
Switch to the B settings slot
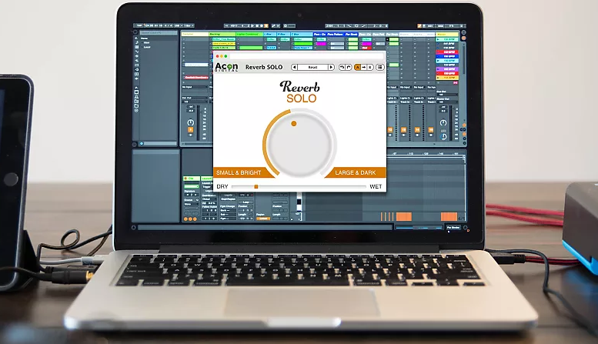pyautogui.click(x=370, y=67)
